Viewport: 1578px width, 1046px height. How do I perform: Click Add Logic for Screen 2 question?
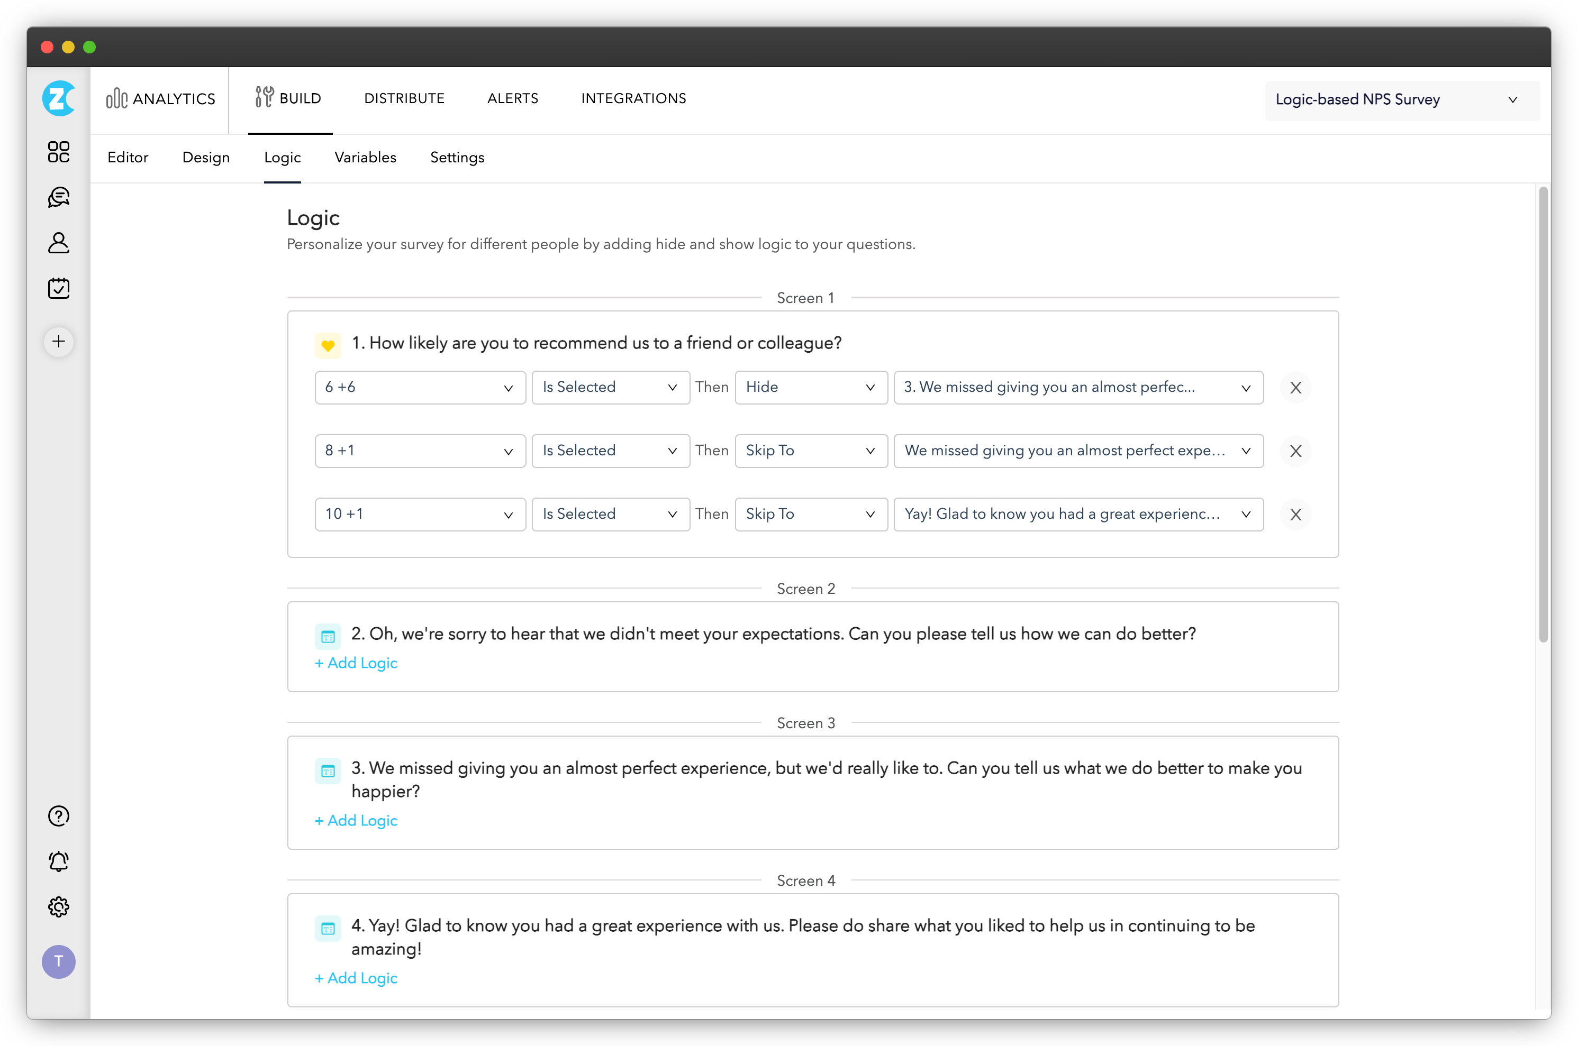356,663
